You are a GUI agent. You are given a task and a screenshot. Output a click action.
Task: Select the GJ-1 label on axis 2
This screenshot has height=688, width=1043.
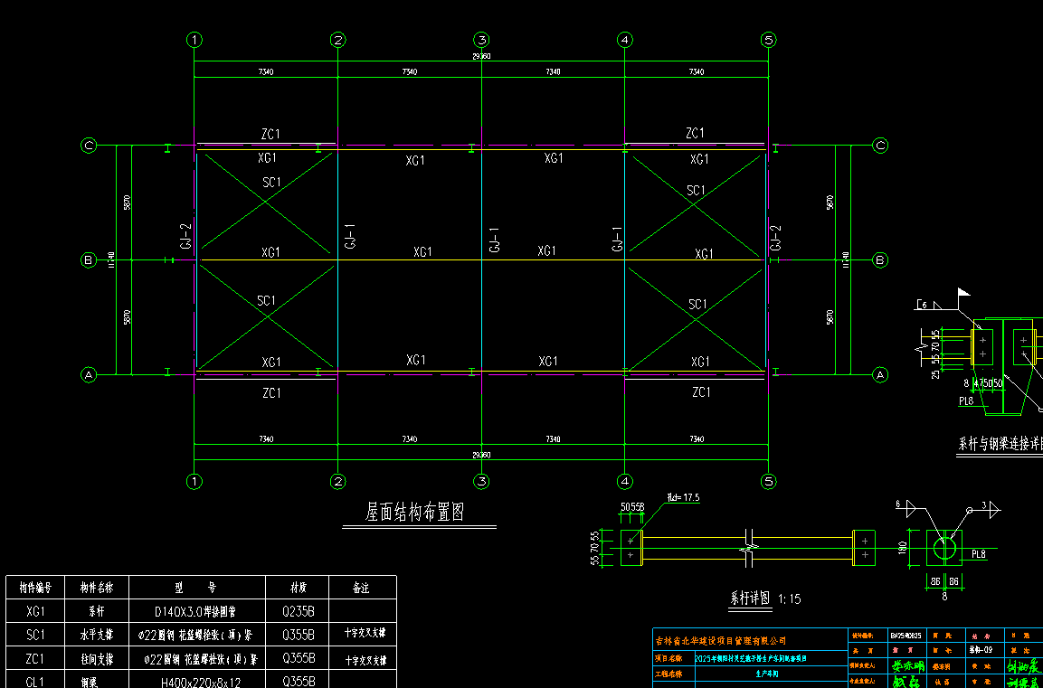[x=350, y=236]
